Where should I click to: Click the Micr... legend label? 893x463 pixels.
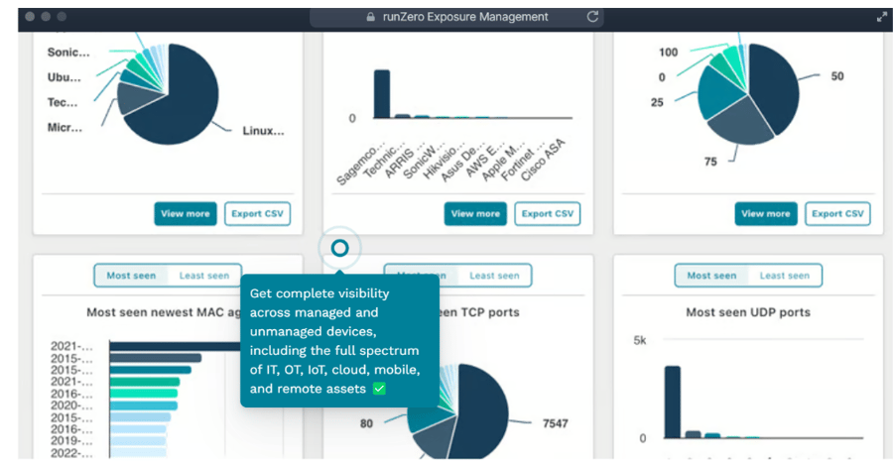pyautogui.click(x=64, y=128)
